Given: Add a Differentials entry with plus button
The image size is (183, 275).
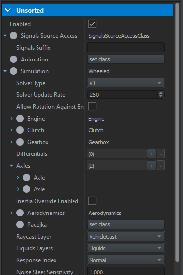Looking at the screenshot, I should point(152,154).
